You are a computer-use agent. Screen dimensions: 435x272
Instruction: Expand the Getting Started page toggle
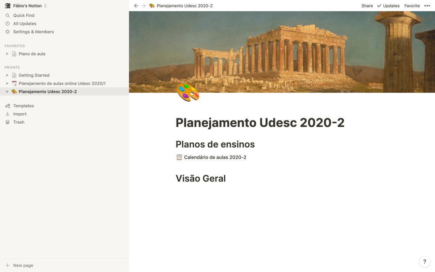click(x=7, y=75)
